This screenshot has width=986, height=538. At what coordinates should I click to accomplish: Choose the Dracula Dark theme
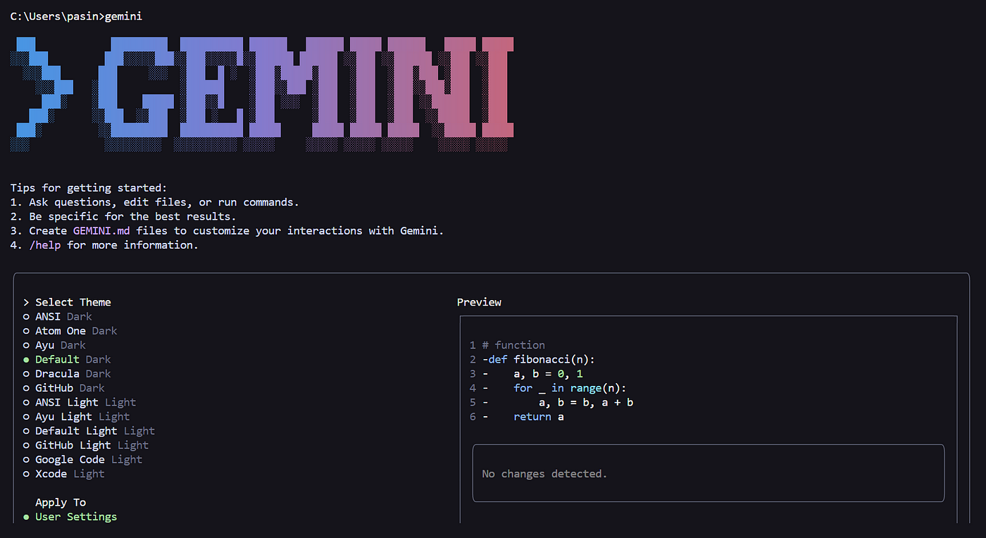(68, 374)
